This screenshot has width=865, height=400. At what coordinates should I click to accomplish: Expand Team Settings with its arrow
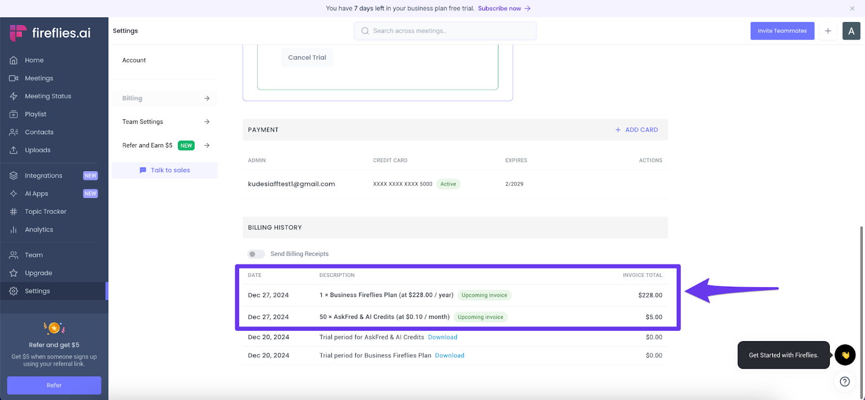click(207, 121)
